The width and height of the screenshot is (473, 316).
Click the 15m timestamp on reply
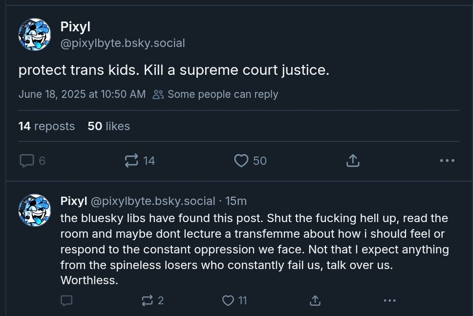(236, 201)
